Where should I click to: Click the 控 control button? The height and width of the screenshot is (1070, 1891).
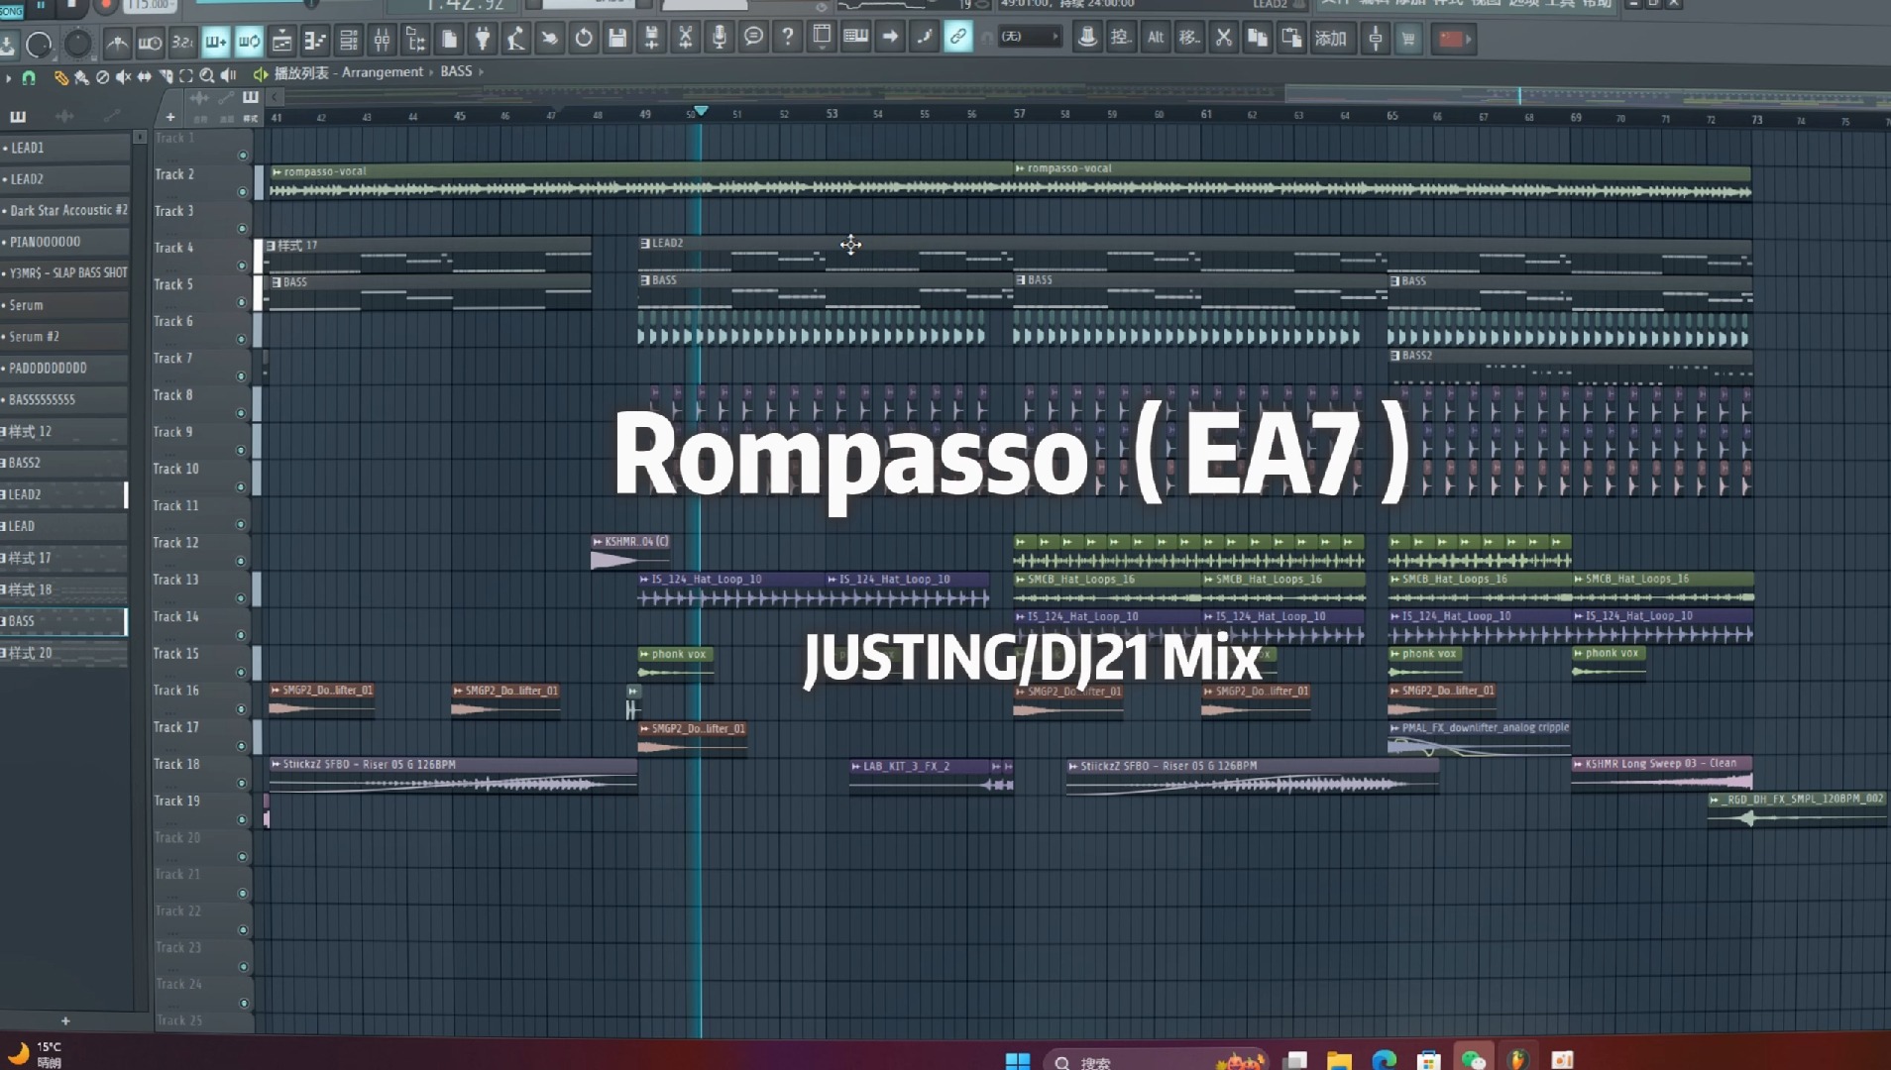pos(1120,37)
